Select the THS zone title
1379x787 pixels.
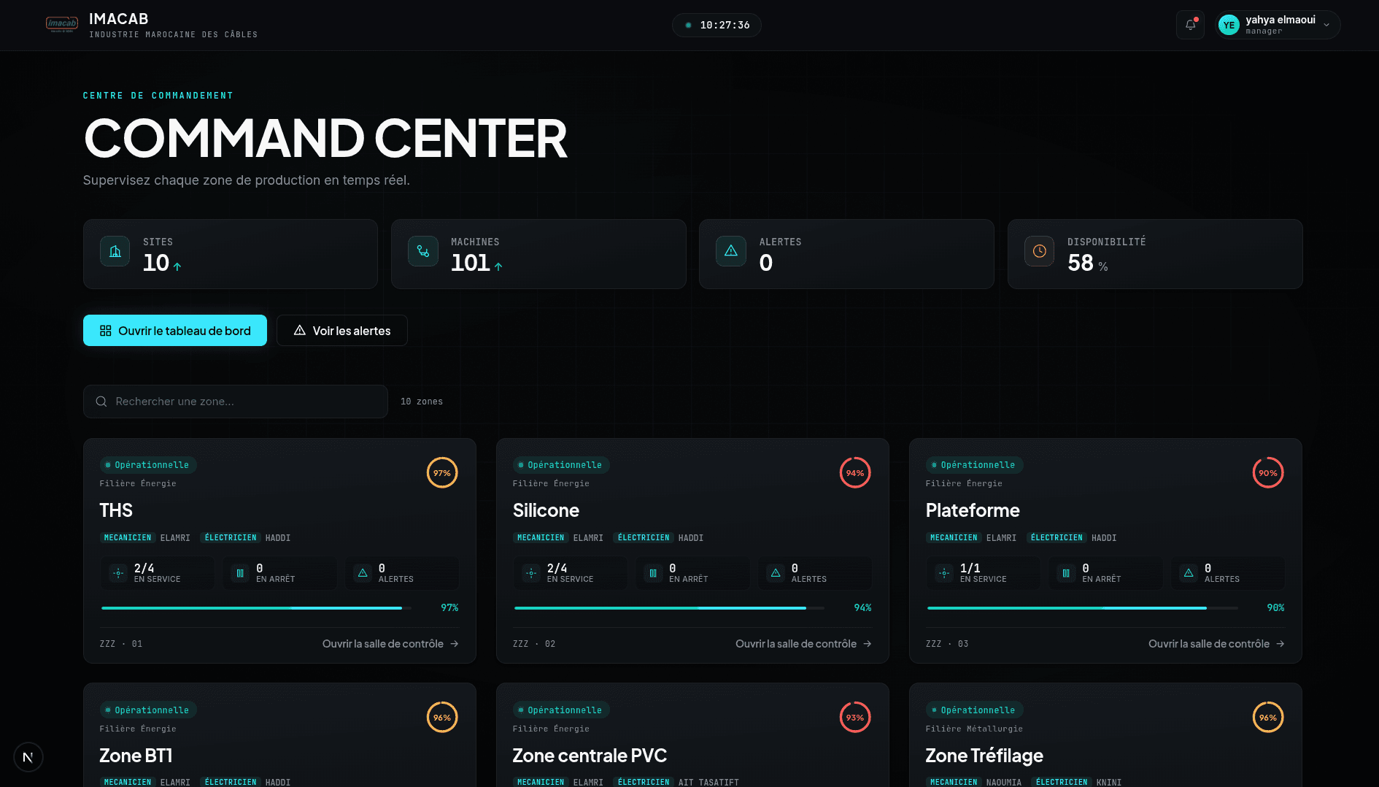[x=116, y=510]
